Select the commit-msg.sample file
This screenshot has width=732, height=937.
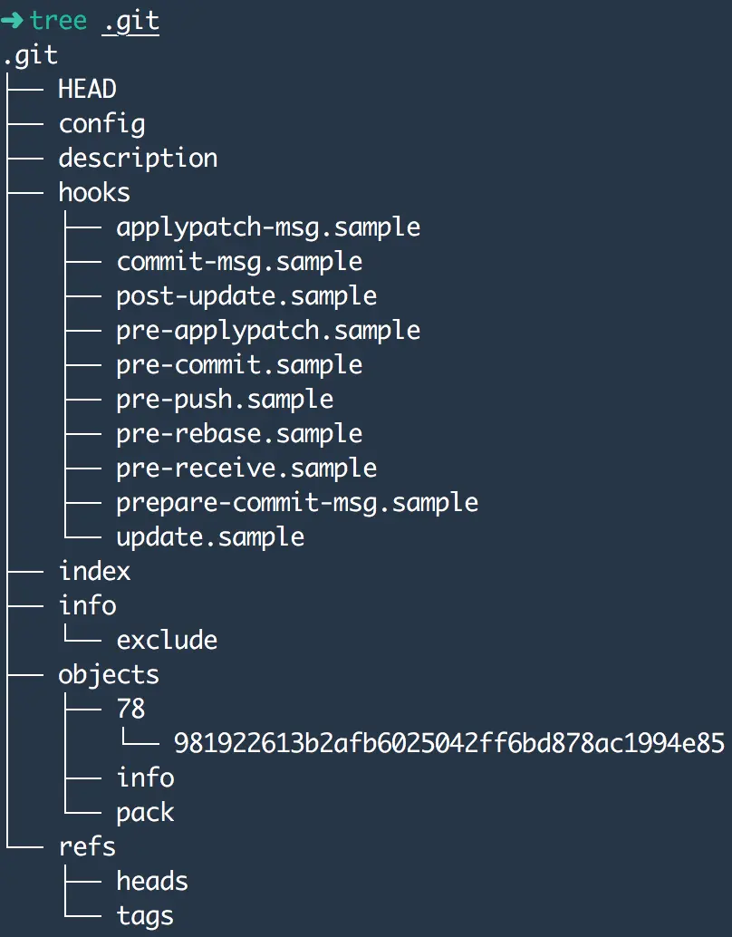point(239,262)
